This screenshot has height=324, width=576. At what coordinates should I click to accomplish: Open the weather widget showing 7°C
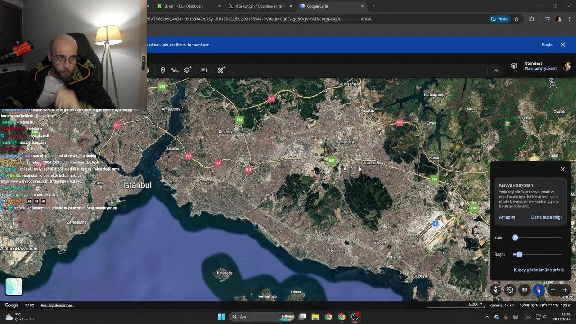(x=19, y=317)
